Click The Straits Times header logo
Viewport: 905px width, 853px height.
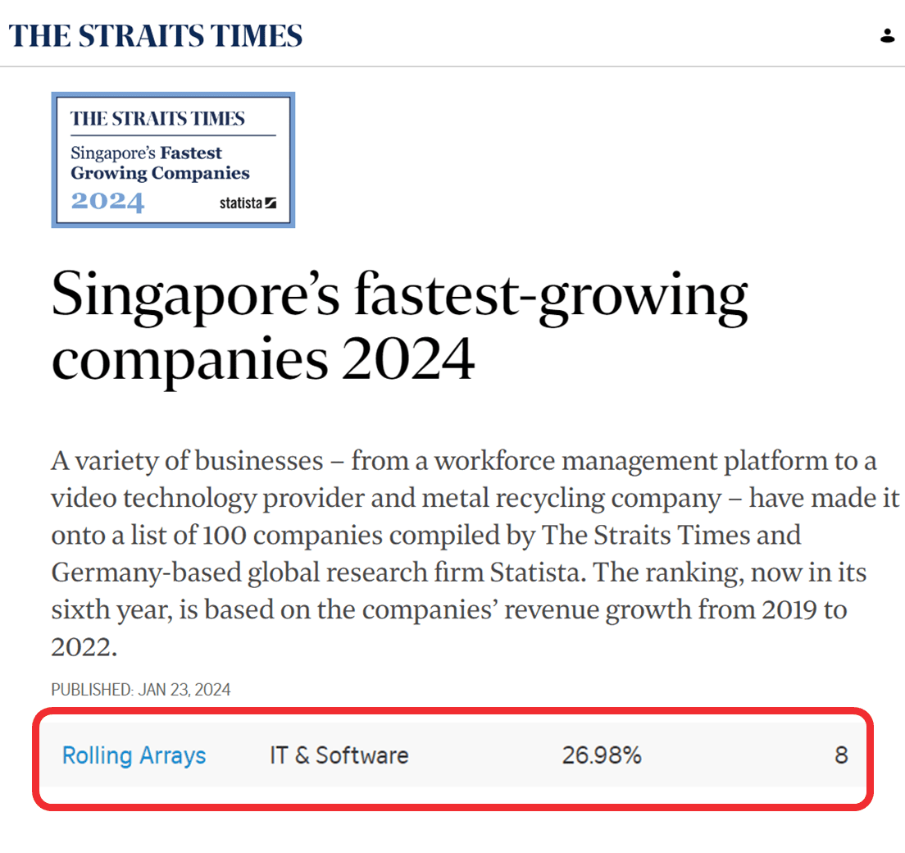155,36
